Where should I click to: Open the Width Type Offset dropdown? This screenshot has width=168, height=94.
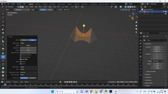tap(28, 43)
